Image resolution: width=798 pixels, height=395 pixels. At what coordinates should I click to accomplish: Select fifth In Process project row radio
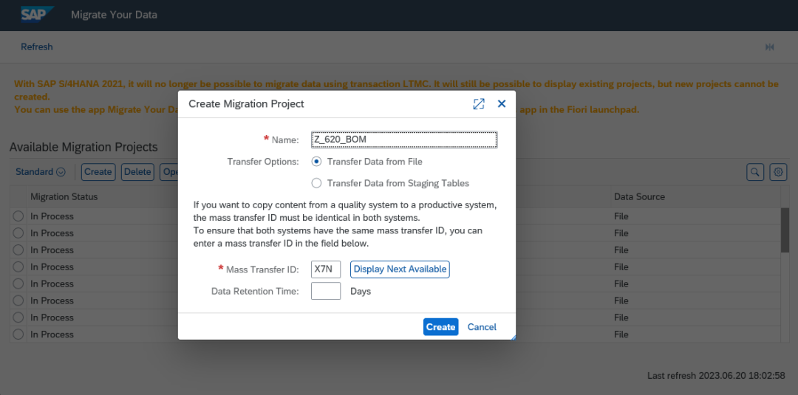(18, 284)
